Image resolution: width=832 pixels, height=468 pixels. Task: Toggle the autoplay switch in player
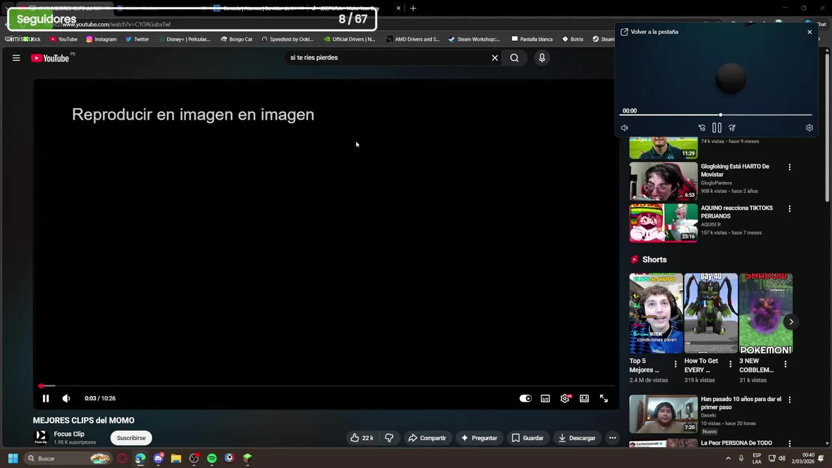point(525,398)
